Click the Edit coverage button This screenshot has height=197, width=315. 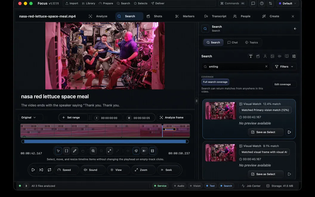pos(284,84)
